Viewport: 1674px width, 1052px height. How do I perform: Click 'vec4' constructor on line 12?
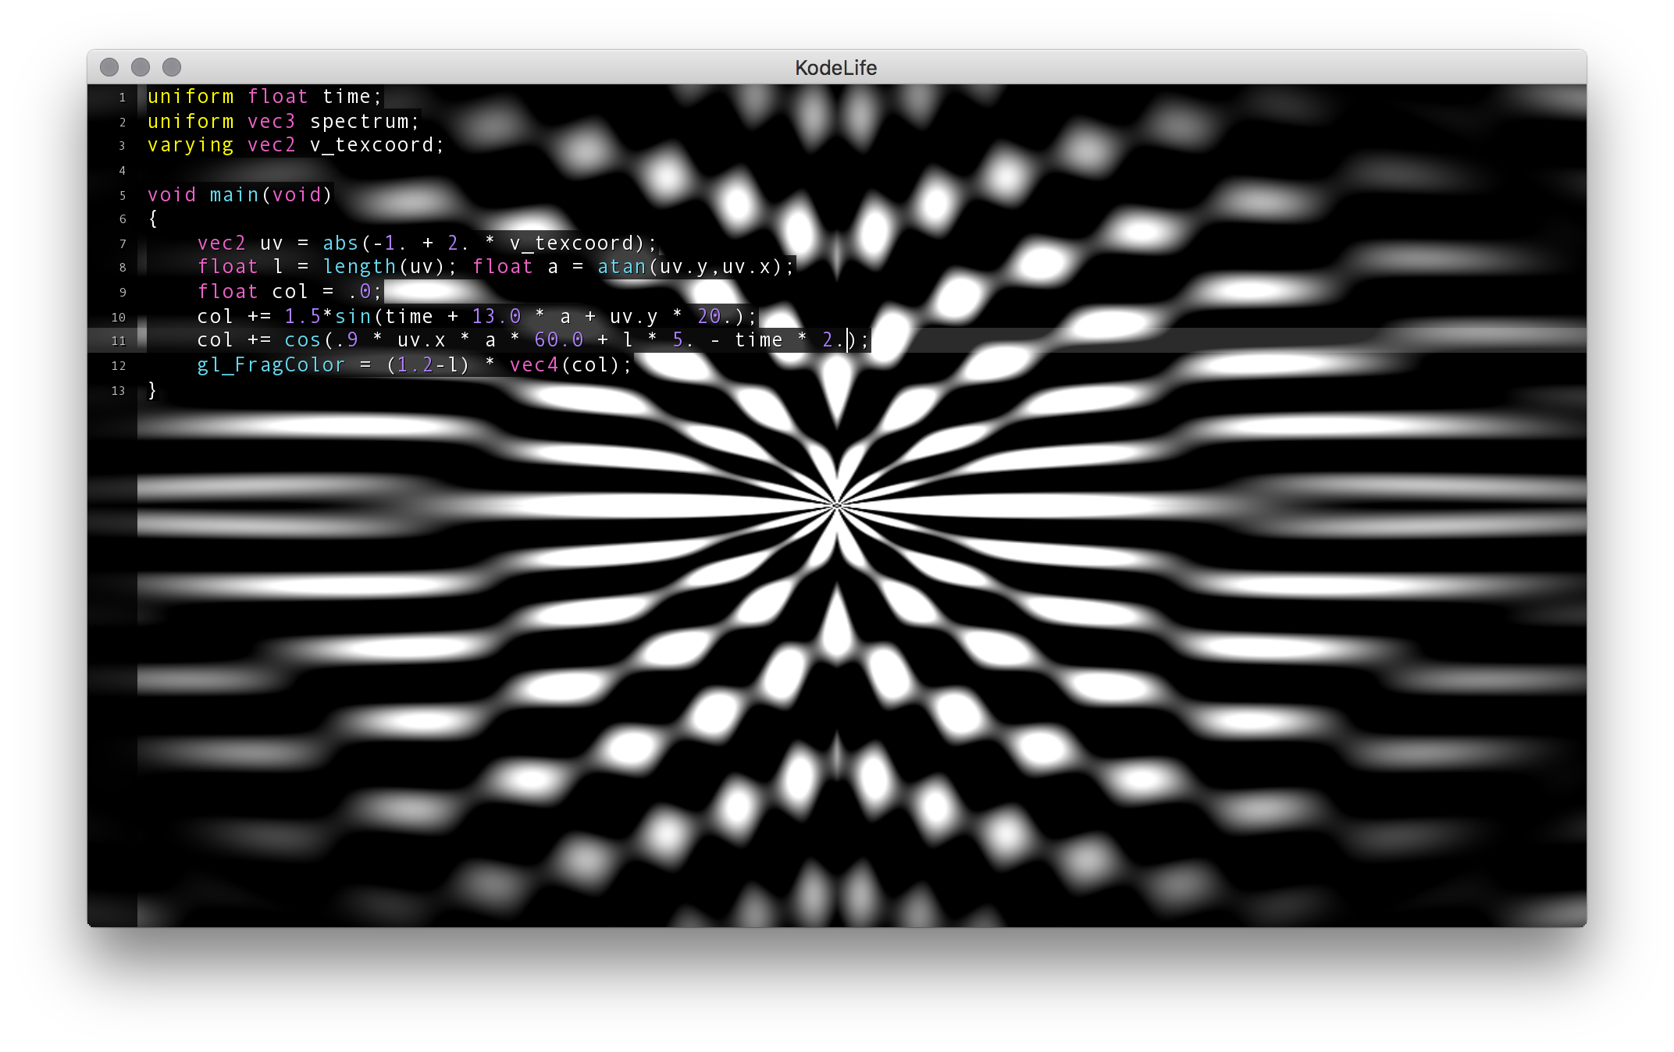coord(534,365)
